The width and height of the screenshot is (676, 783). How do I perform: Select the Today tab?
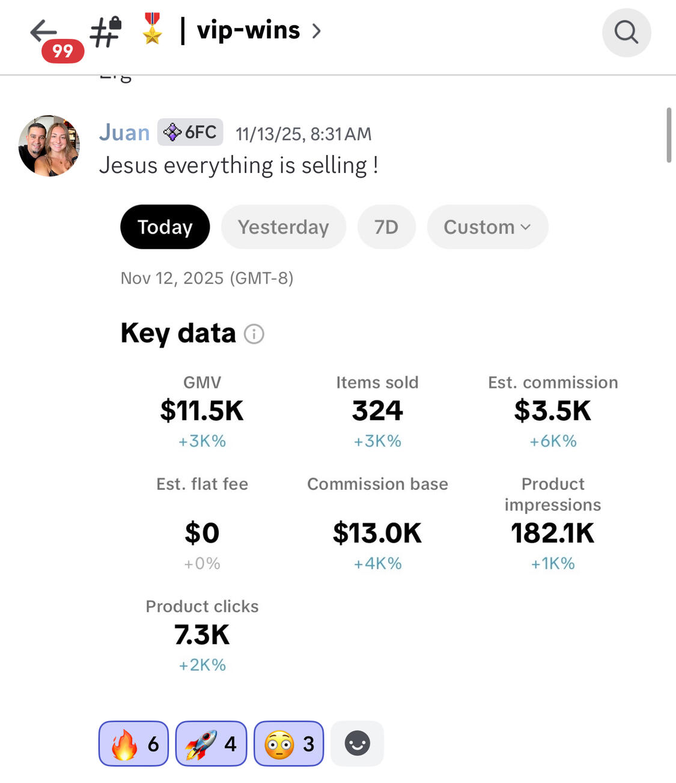tap(165, 227)
